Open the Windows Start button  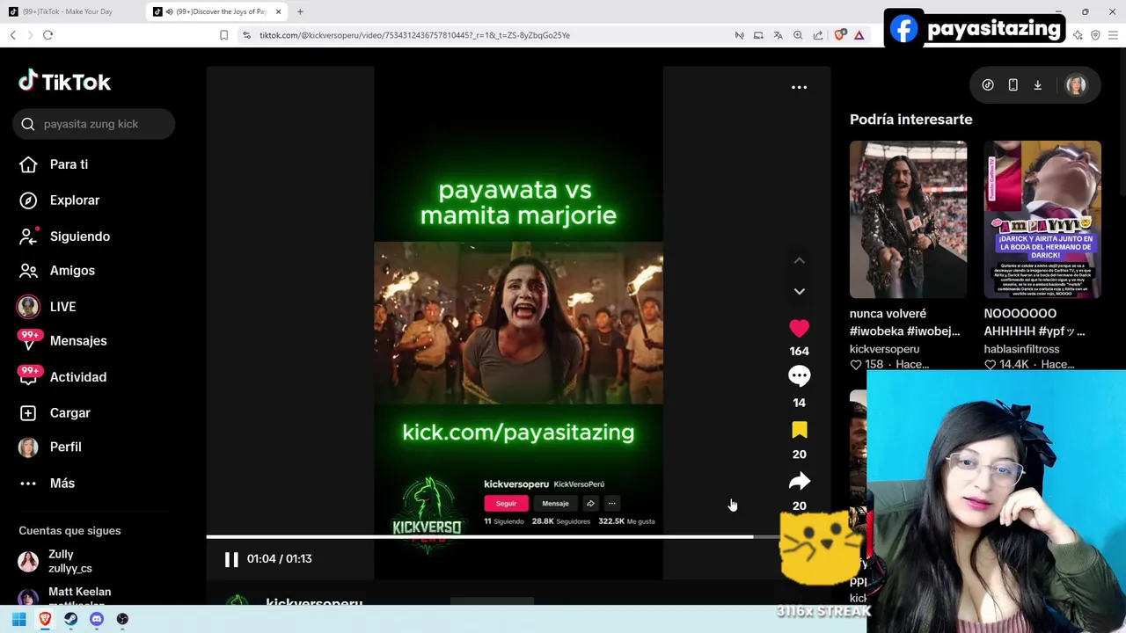[18, 619]
